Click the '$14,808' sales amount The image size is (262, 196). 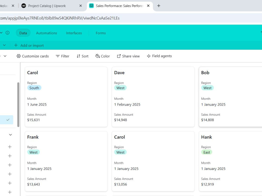208,120
